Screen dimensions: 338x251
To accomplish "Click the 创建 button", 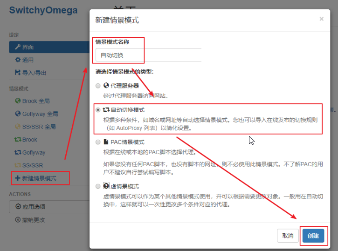I will click(x=313, y=236).
